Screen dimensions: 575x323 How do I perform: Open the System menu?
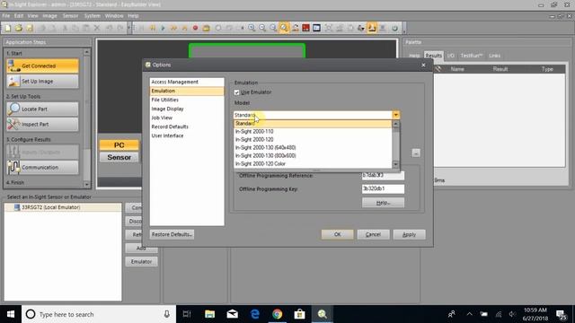(92, 16)
